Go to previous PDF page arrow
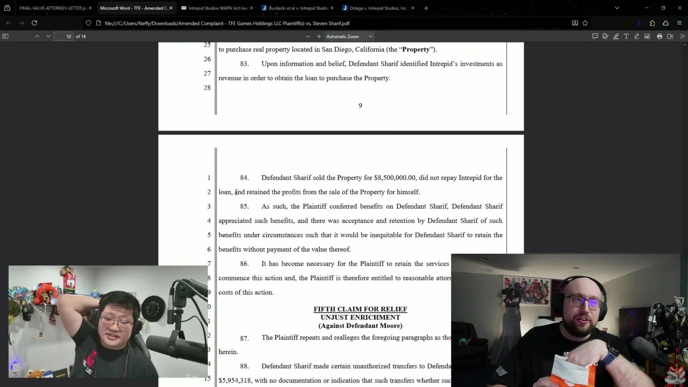688x387 pixels. (37, 37)
